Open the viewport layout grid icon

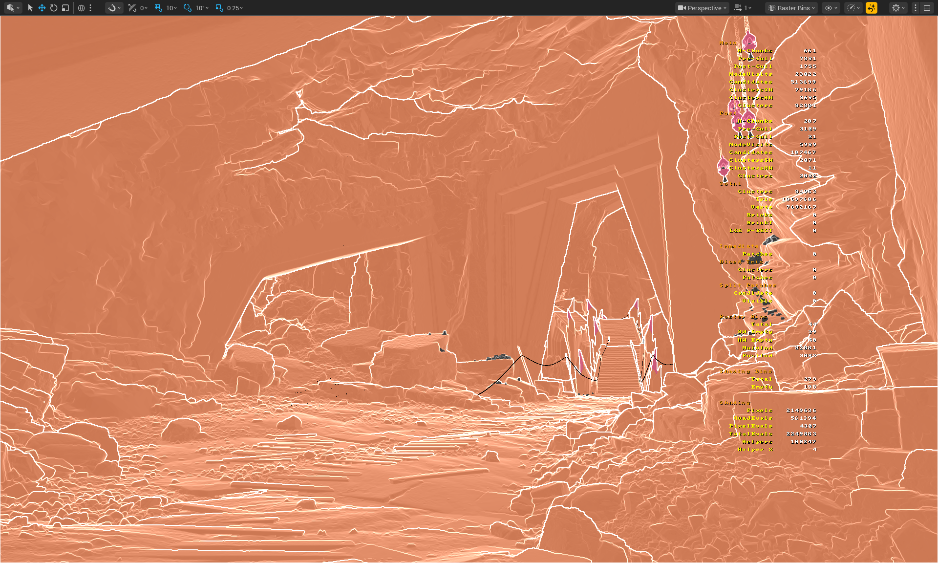click(x=927, y=8)
